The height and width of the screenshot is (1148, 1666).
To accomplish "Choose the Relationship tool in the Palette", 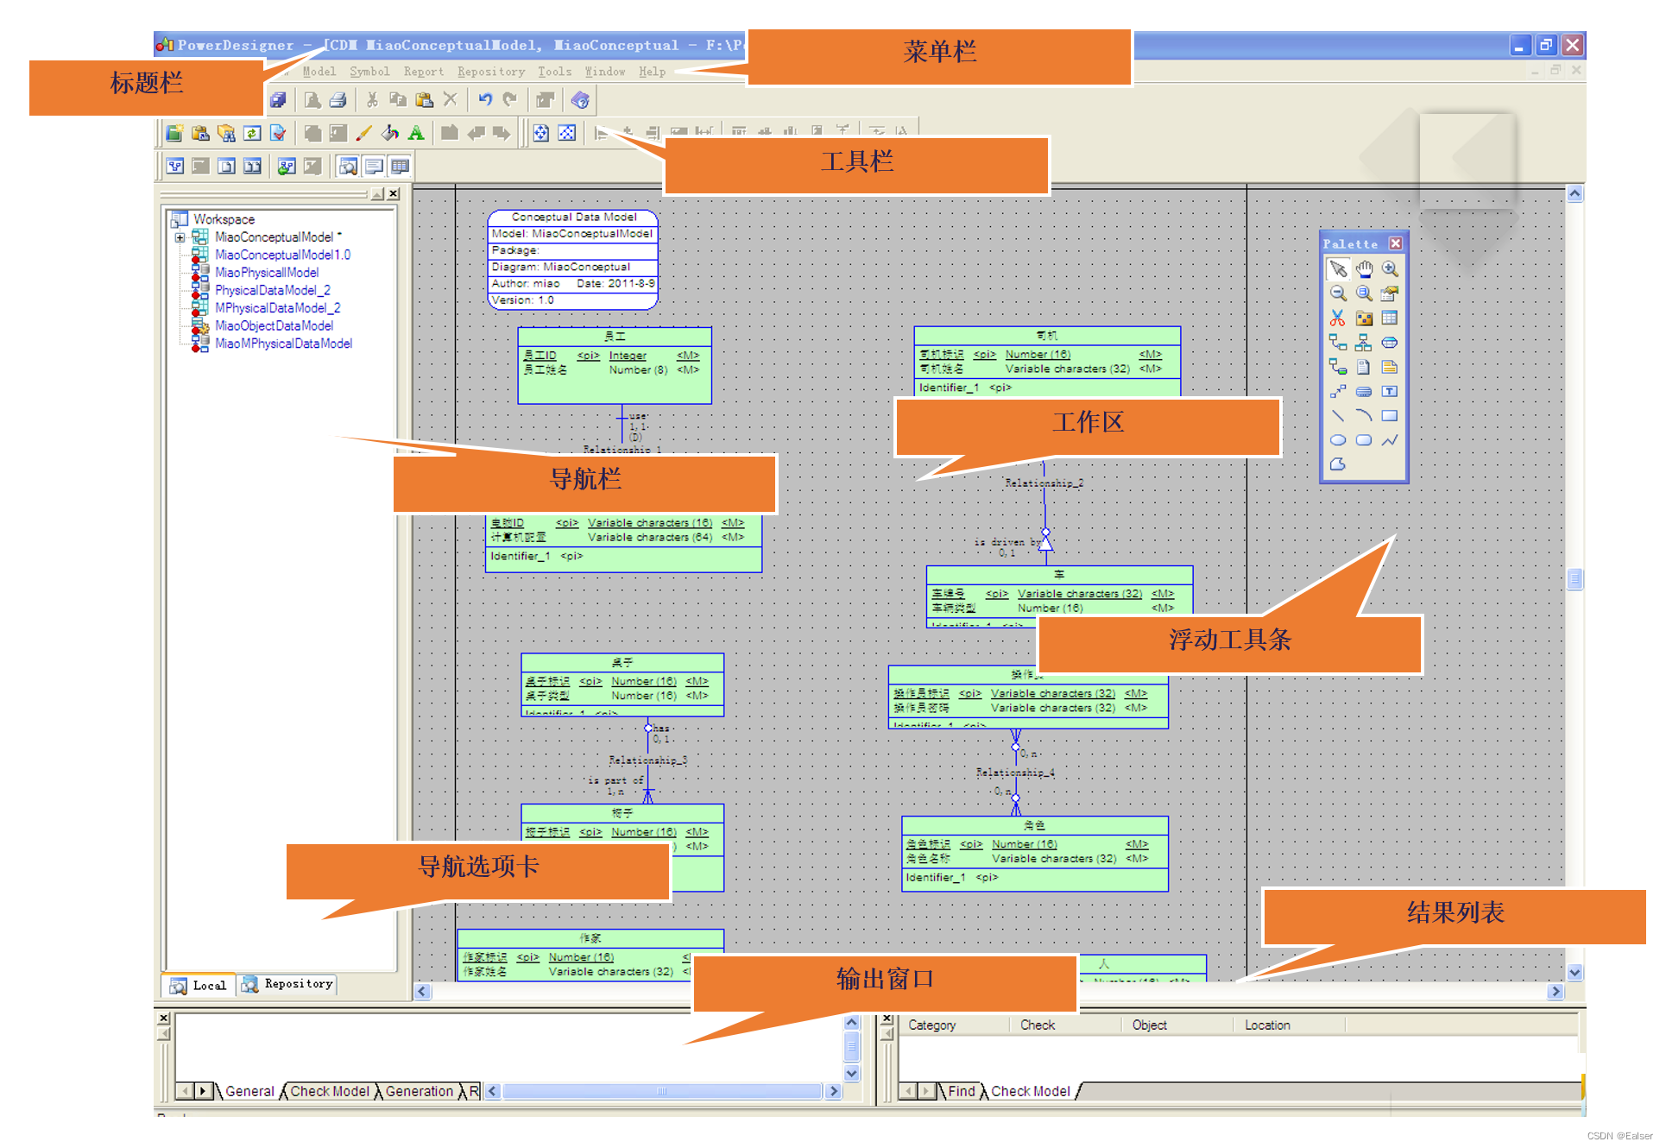I will pos(1337,343).
